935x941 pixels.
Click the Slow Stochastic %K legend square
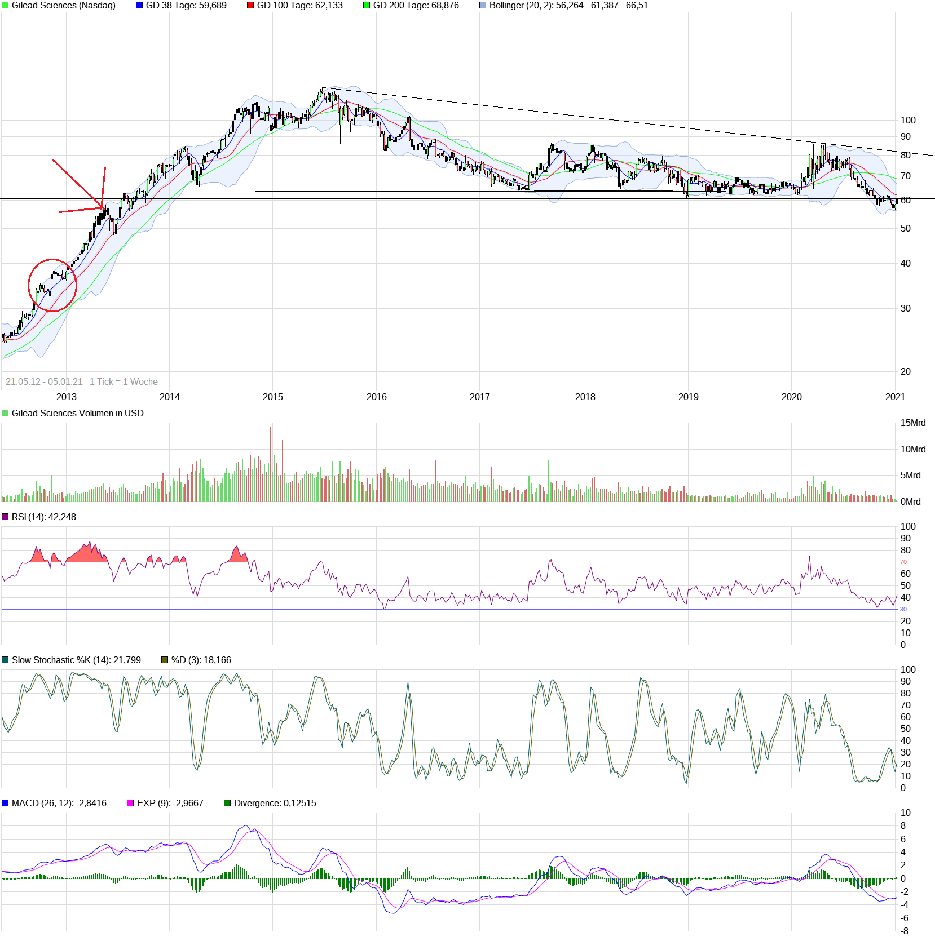point(5,660)
